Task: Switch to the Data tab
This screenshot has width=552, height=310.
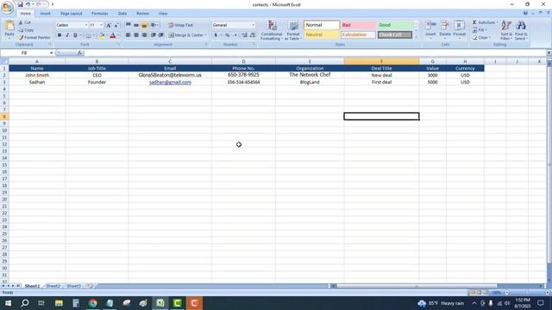Action: pos(122,14)
